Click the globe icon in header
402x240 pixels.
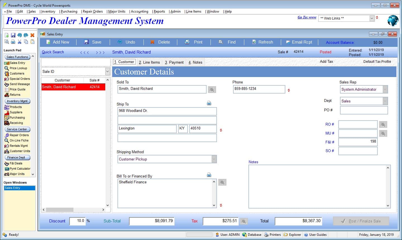pos(393,20)
